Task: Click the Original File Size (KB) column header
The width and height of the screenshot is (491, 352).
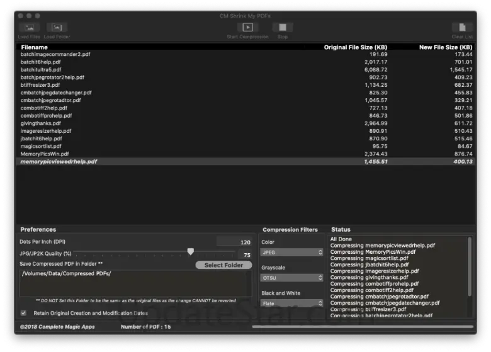Action: pyautogui.click(x=356, y=47)
